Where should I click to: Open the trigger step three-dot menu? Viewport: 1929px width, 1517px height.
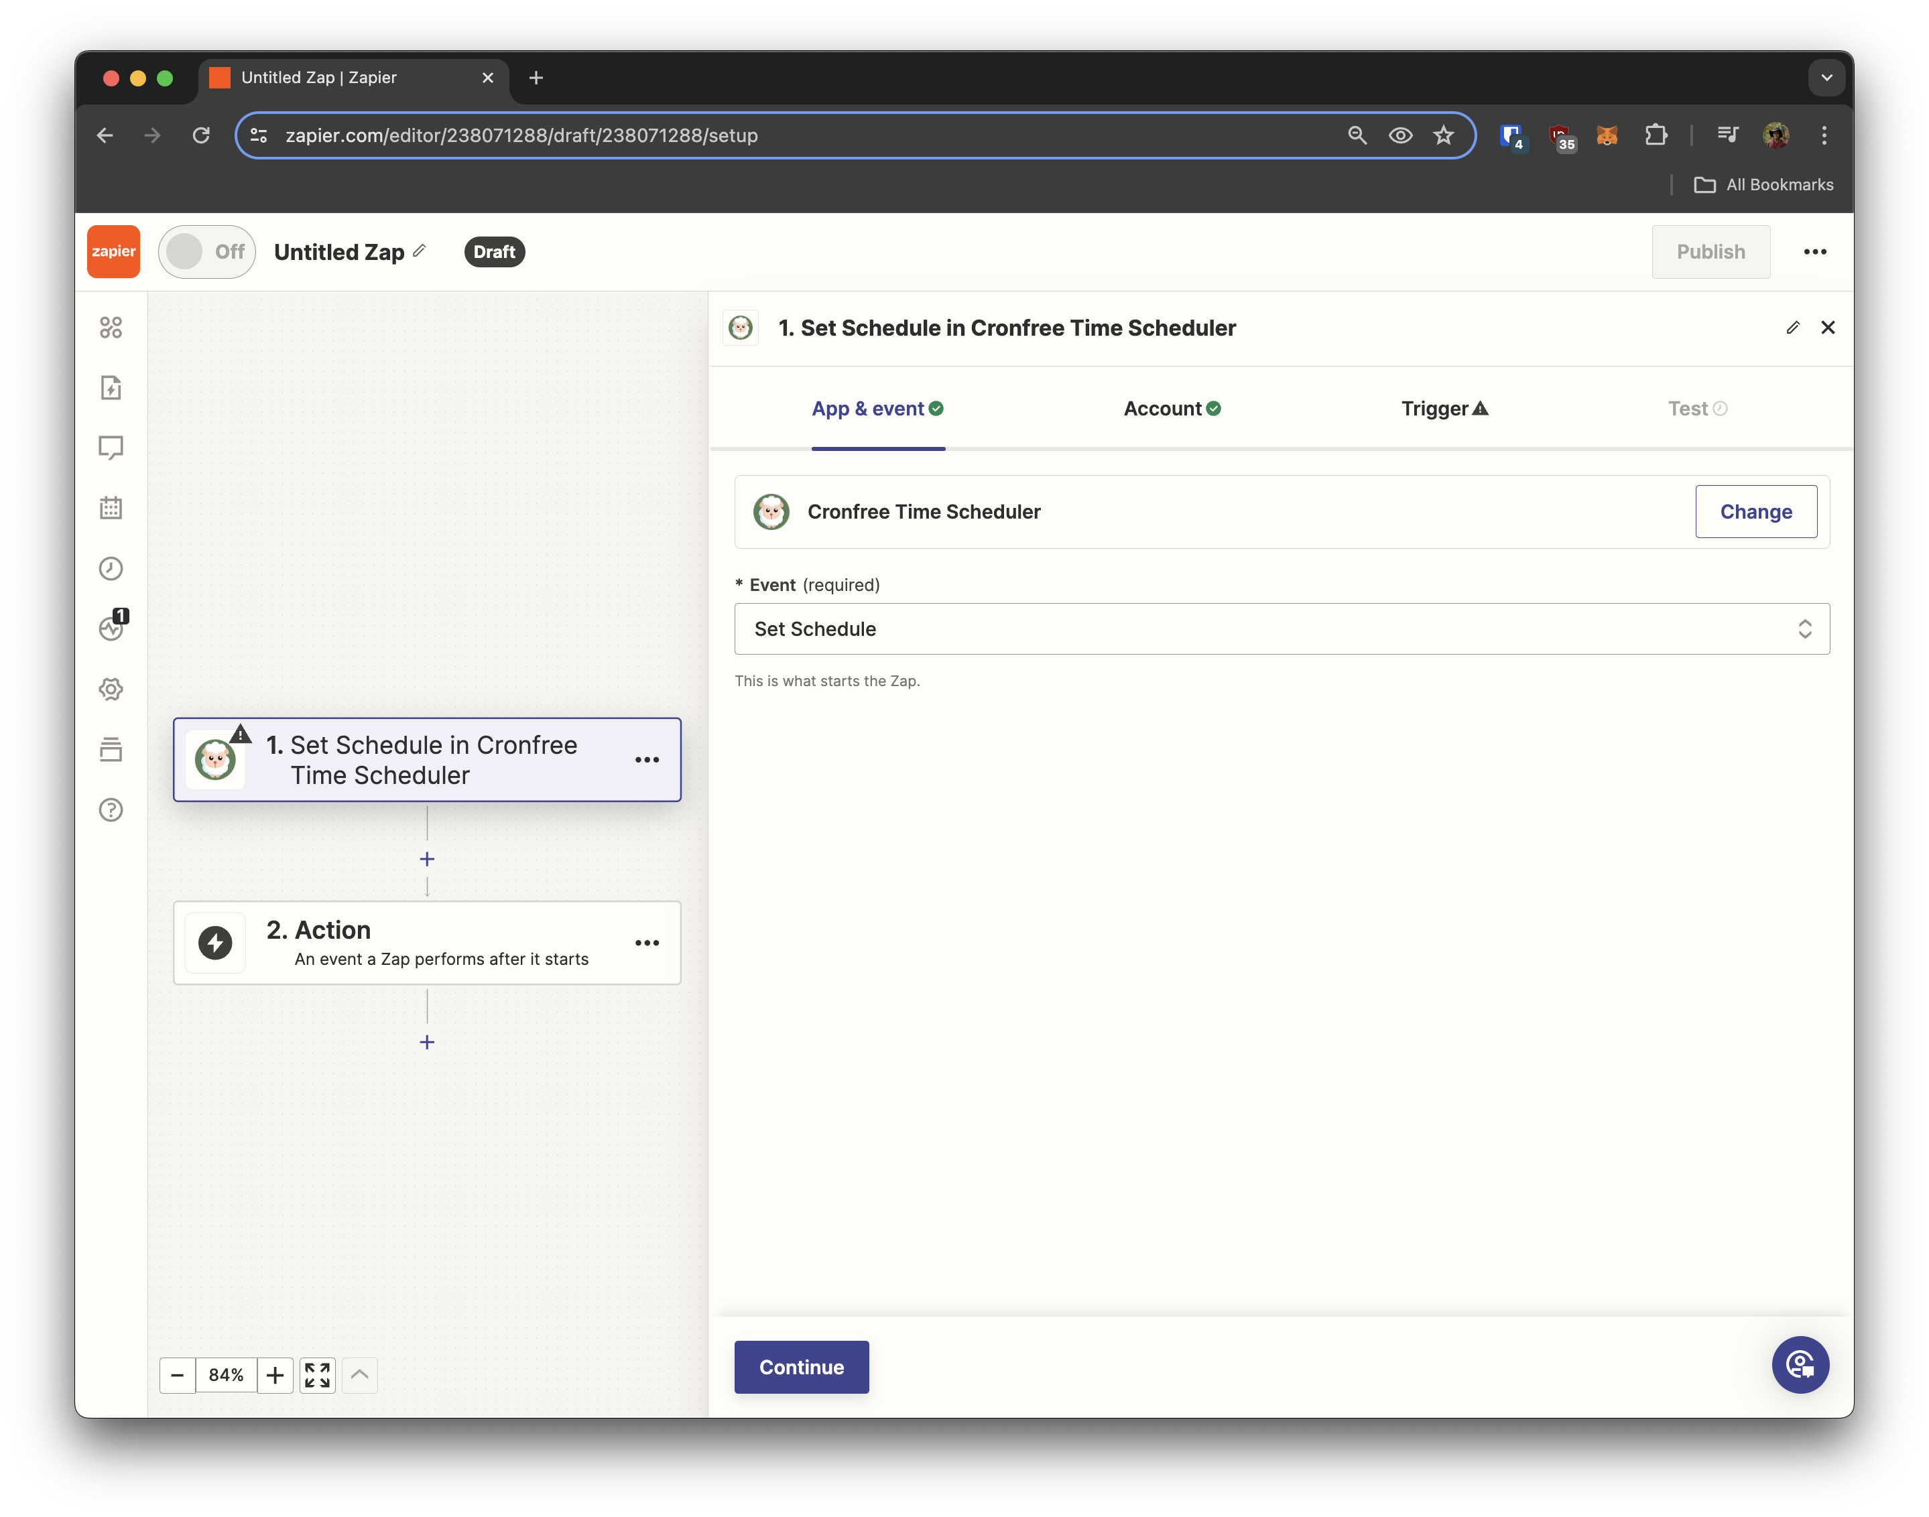[x=647, y=759]
